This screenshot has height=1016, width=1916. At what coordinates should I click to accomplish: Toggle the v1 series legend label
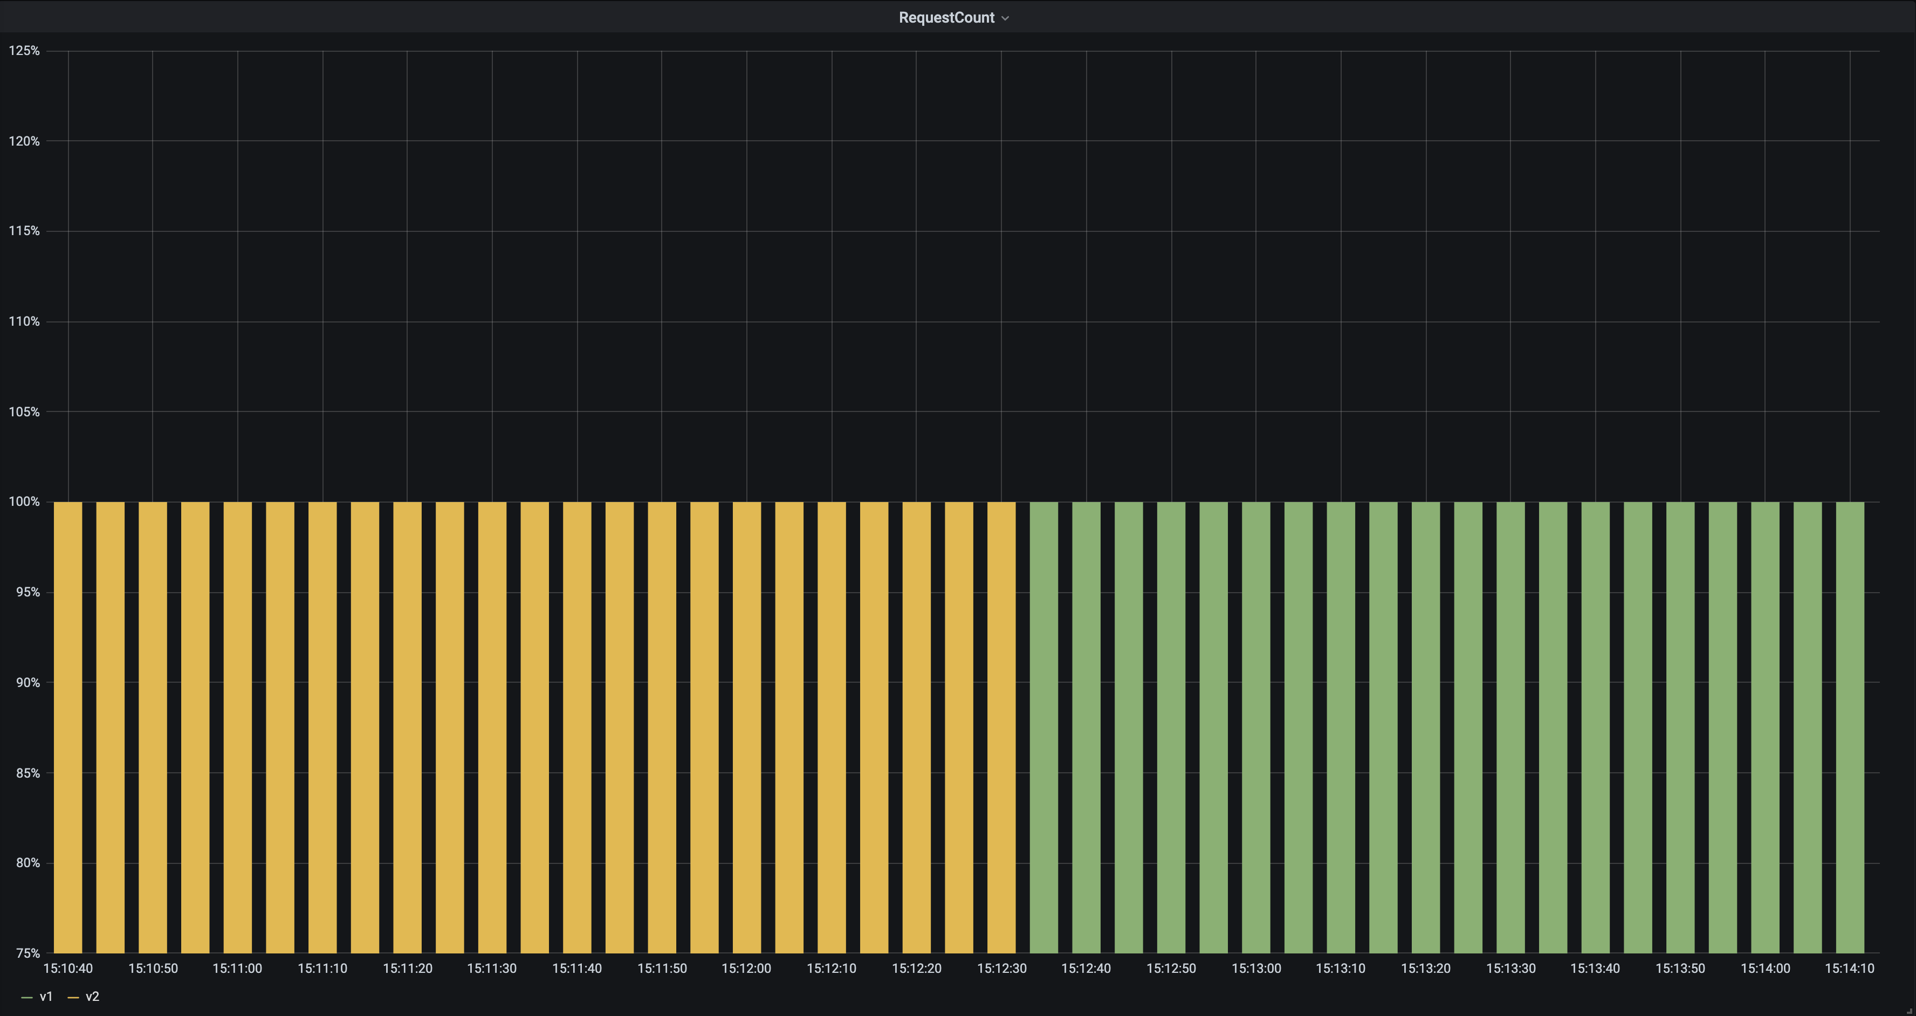(x=46, y=997)
